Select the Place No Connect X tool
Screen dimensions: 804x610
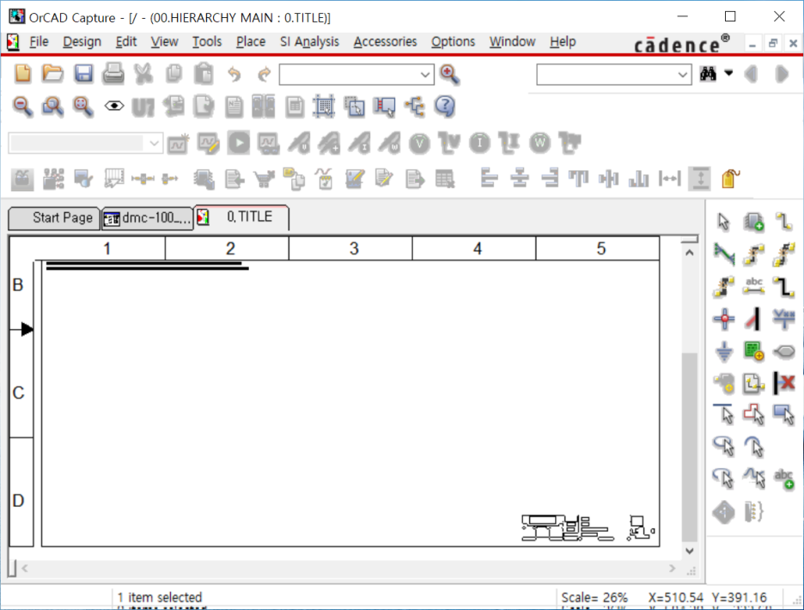(x=783, y=382)
